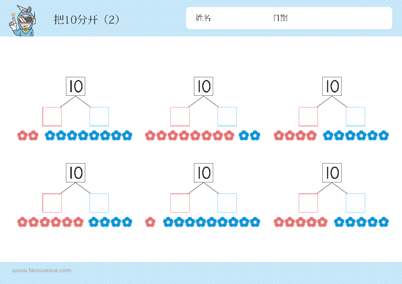Image resolution: width=402 pixels, height=284 pixels.
Task: Click the last blue flower in top-middle group
Action: click(x=255, y=135)
